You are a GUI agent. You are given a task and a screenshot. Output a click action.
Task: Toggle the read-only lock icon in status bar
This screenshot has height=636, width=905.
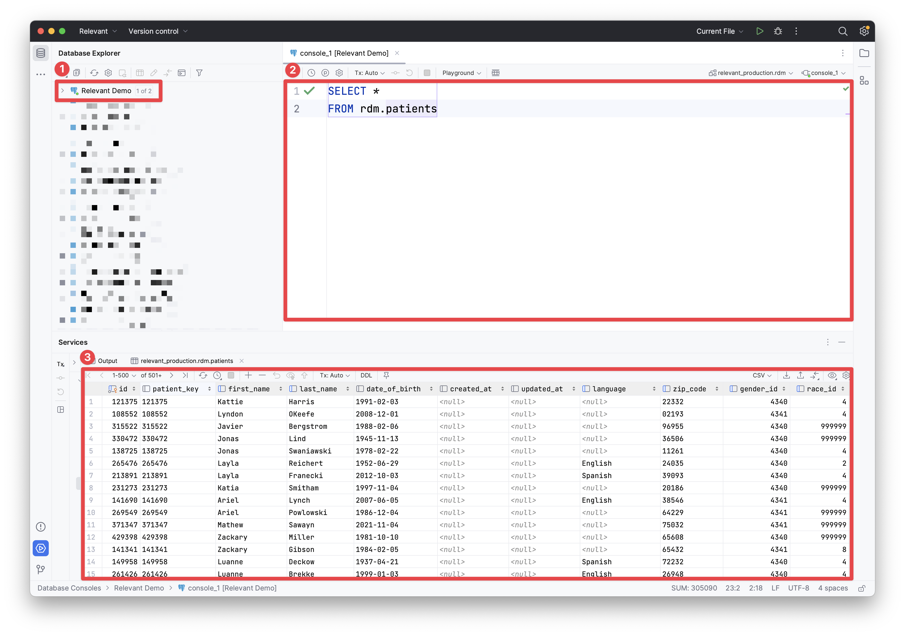pos(862,588)
